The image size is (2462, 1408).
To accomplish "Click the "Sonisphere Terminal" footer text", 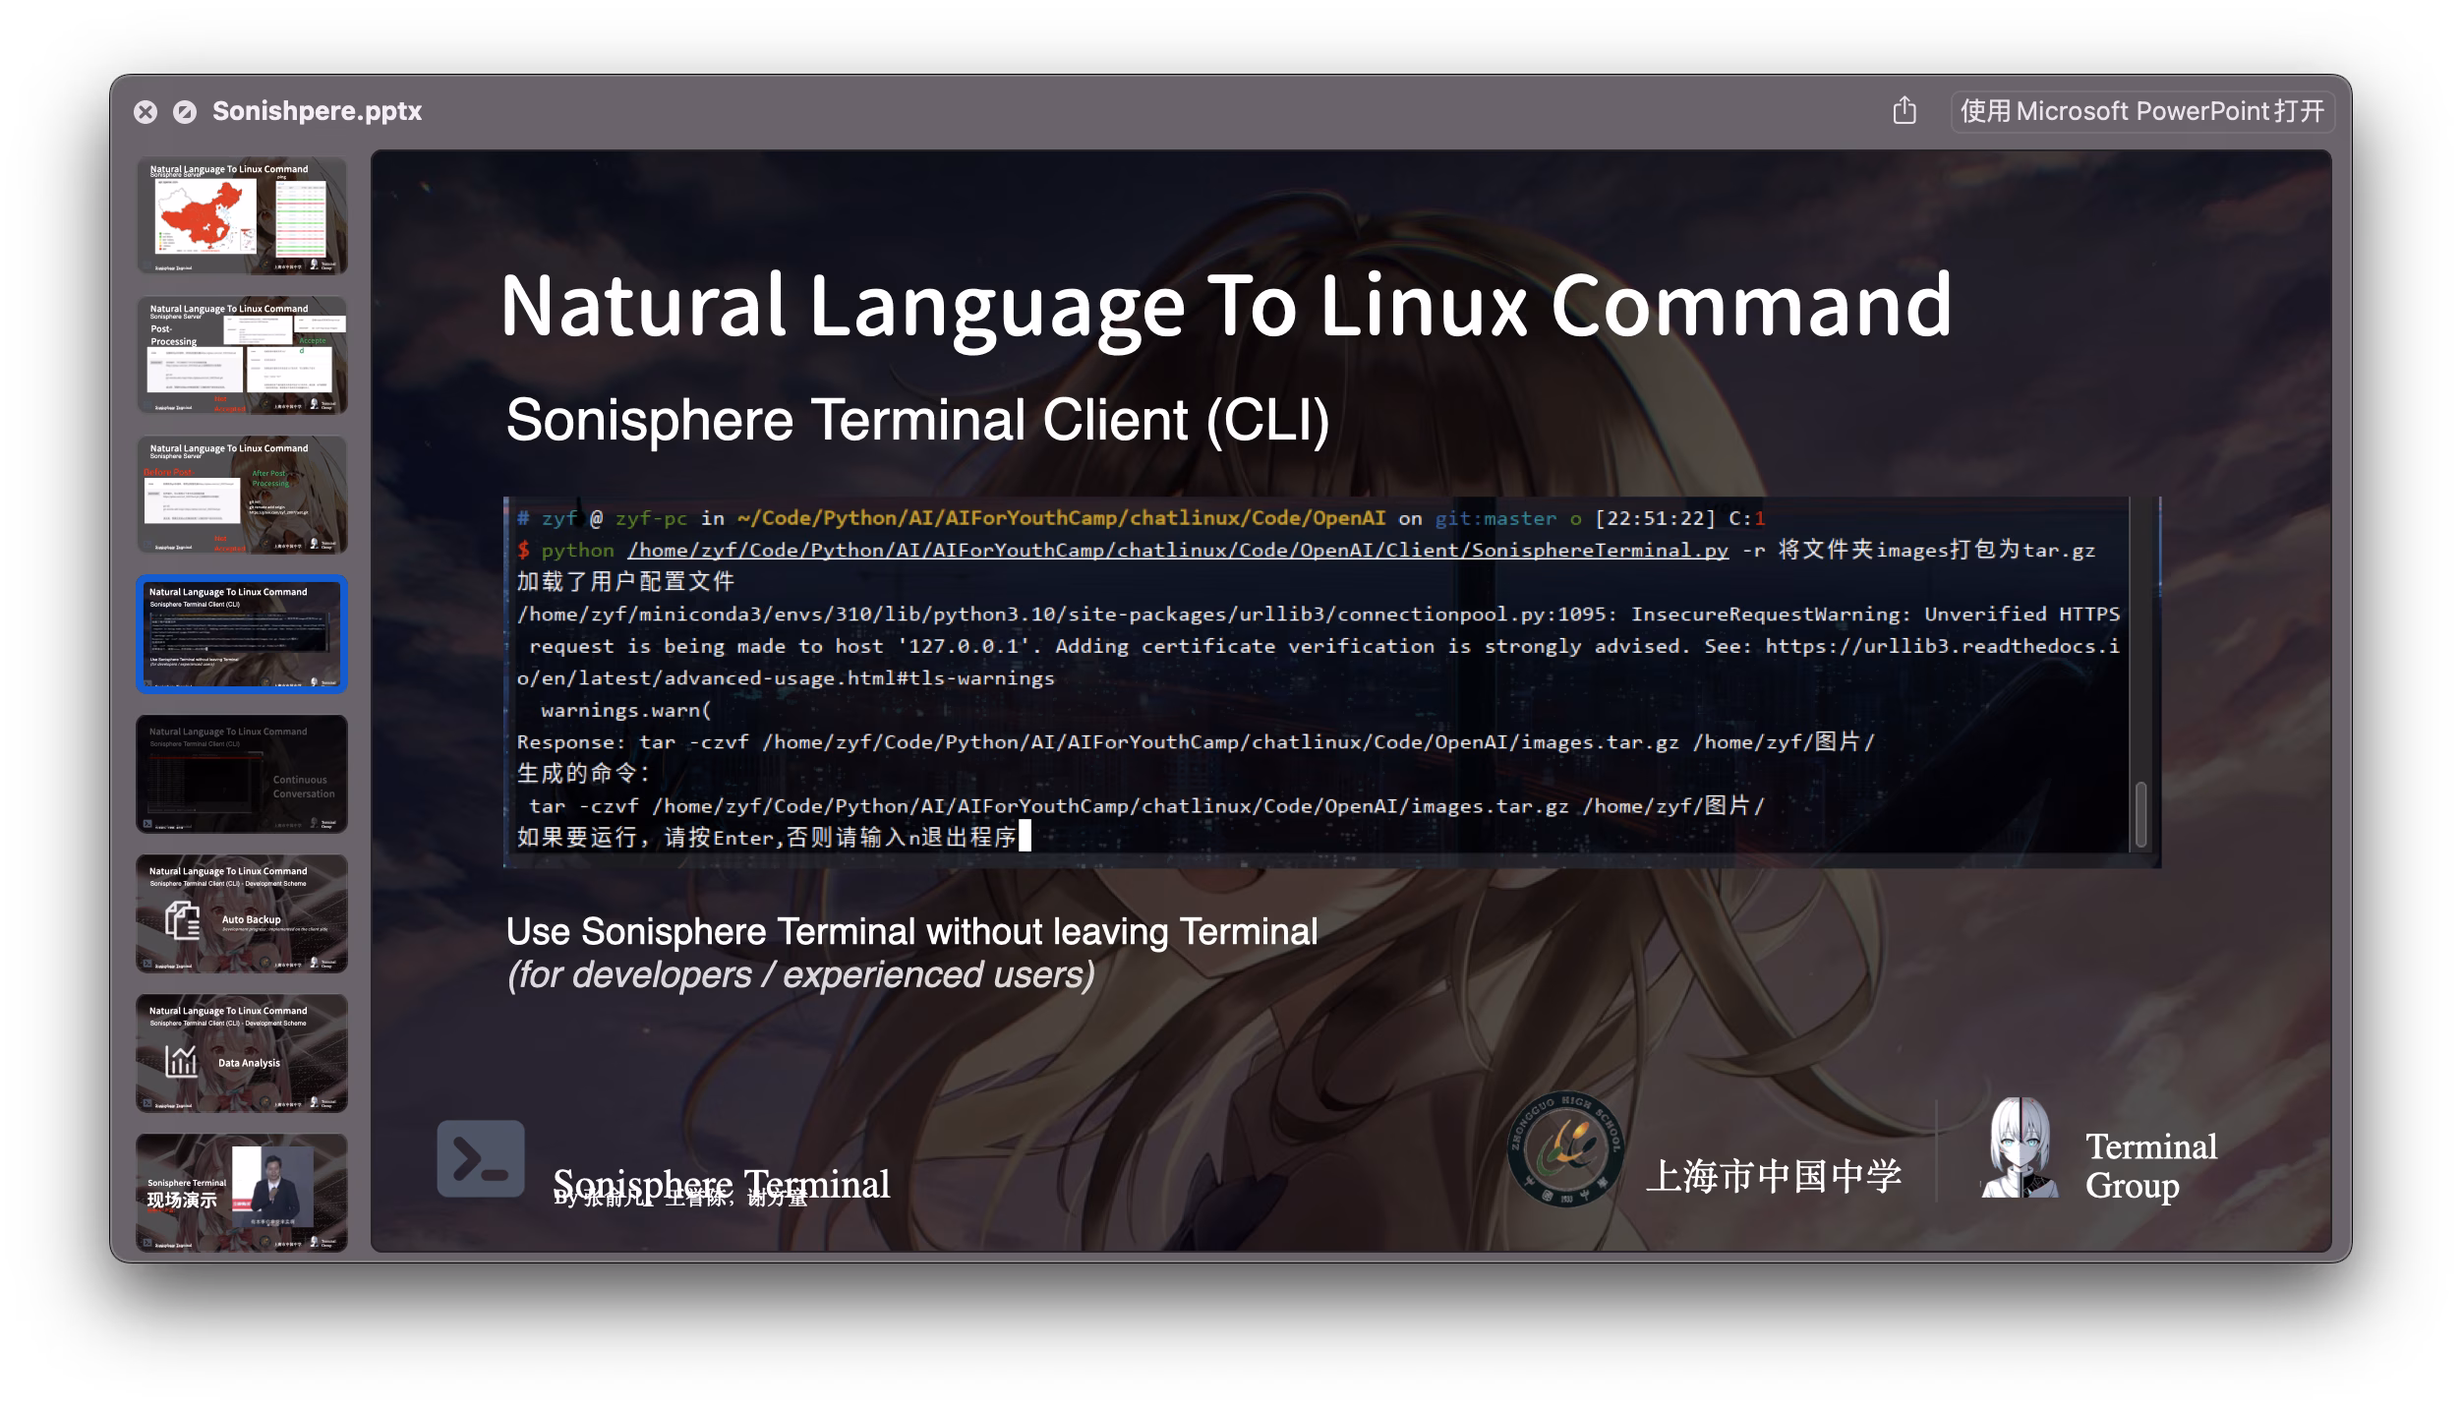I will pos(722,1184).
